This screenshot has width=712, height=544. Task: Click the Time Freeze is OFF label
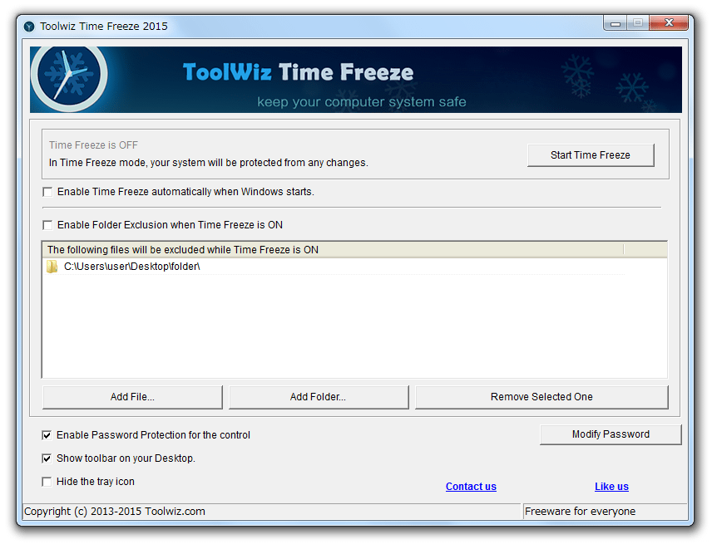coord(93,145)
